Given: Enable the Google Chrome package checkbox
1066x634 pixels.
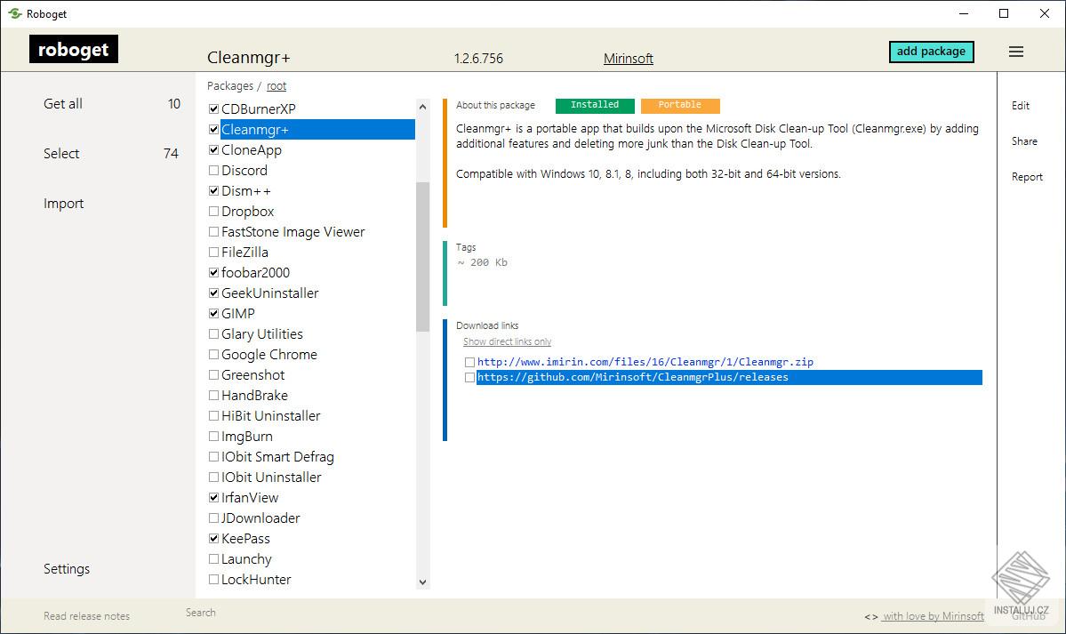Looking at the screenshot, I should (x=213, y=355).
